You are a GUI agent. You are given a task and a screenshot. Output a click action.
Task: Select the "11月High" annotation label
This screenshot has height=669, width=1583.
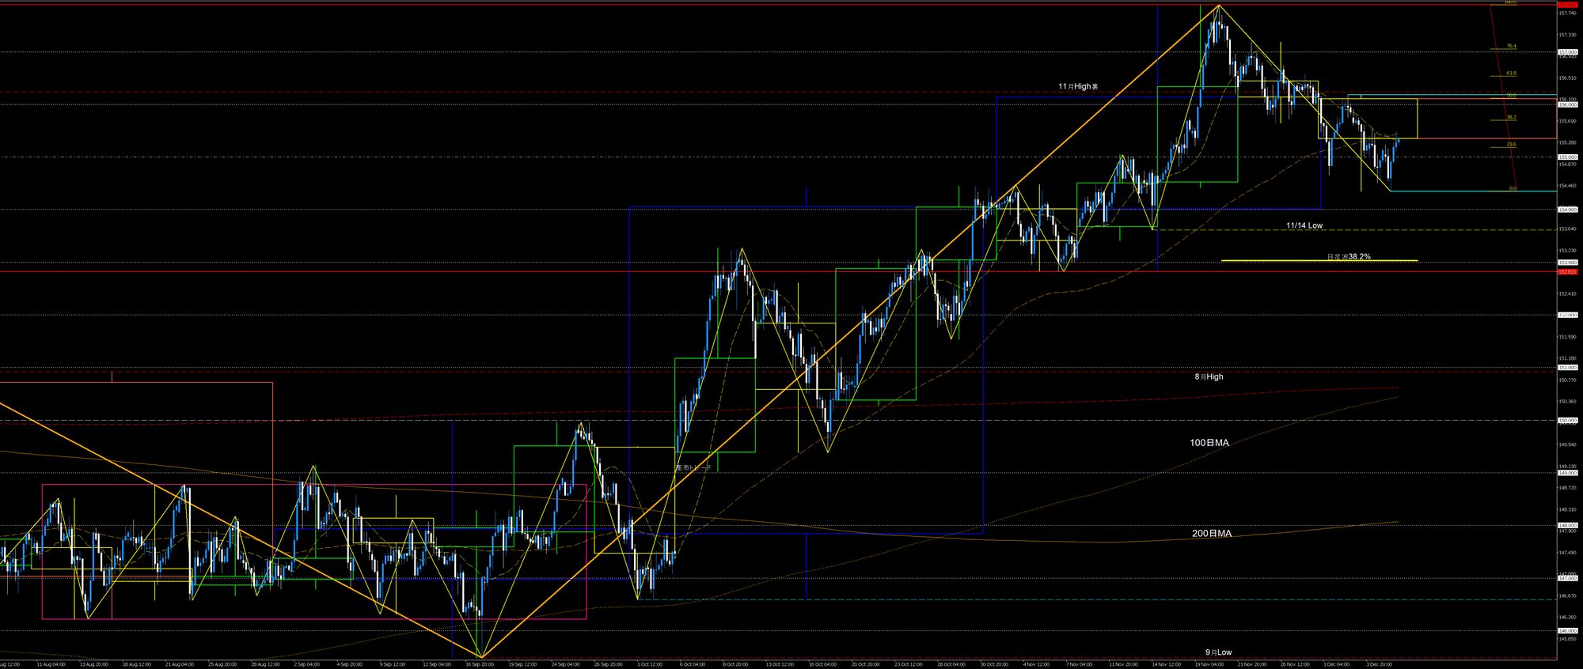1078,86
